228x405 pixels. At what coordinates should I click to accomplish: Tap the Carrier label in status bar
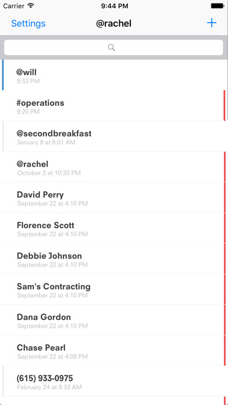coord(14,6)
